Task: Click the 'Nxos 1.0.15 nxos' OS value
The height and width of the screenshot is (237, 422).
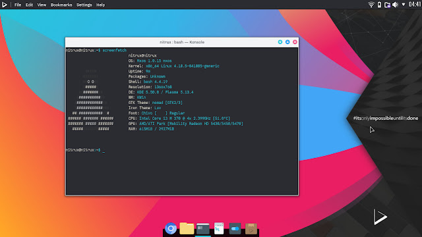Action: click(x=154, y=61)
